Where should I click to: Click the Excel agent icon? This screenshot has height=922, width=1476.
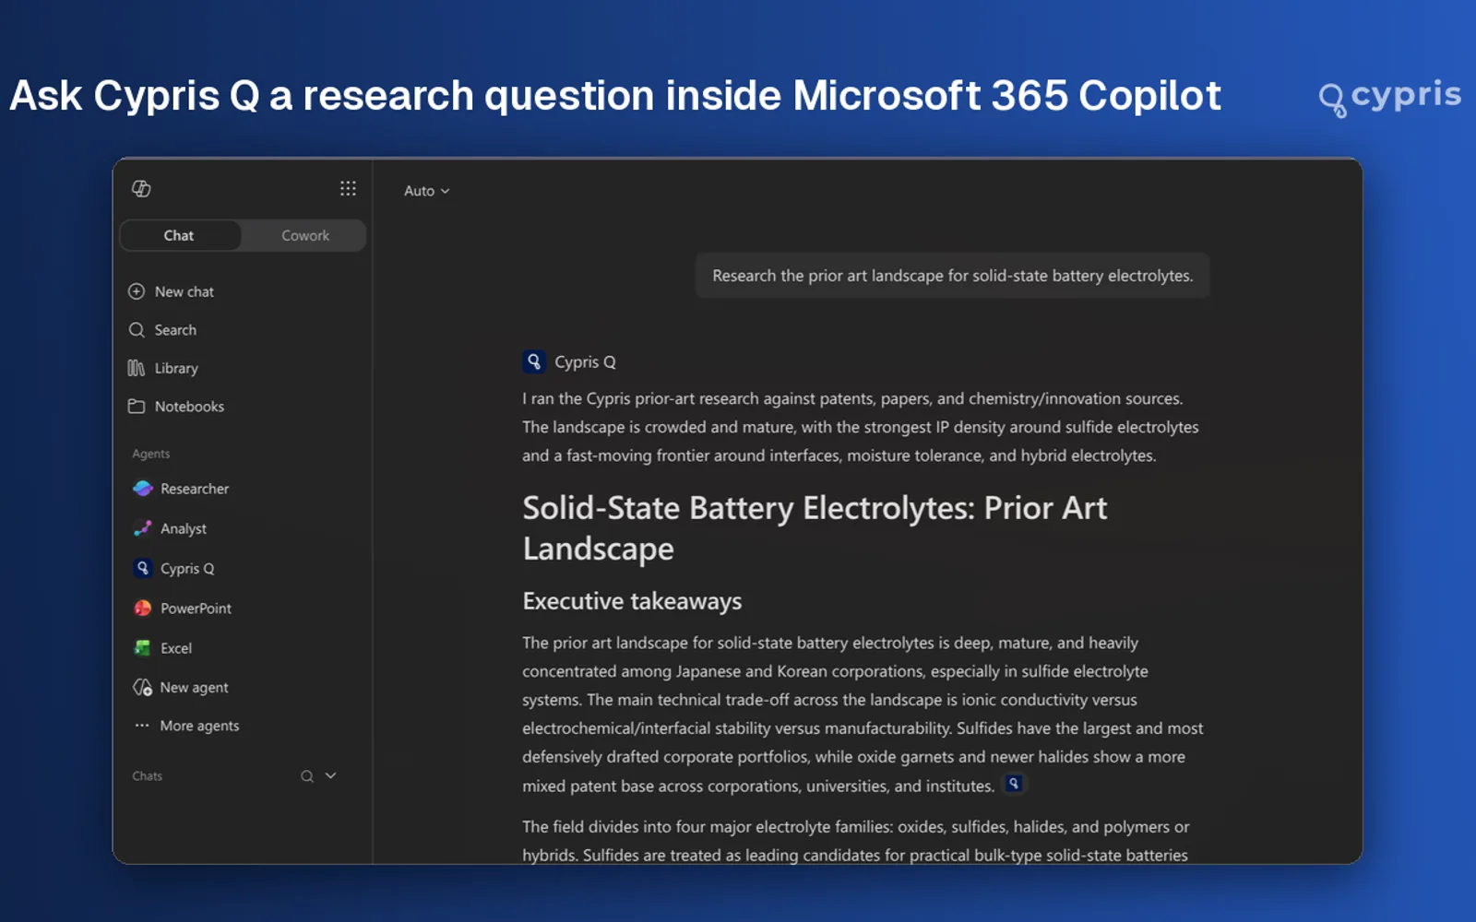pos(143,648)
